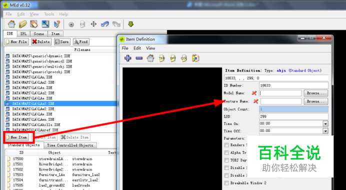Click the Model Name input field

[x=280, y=93]
